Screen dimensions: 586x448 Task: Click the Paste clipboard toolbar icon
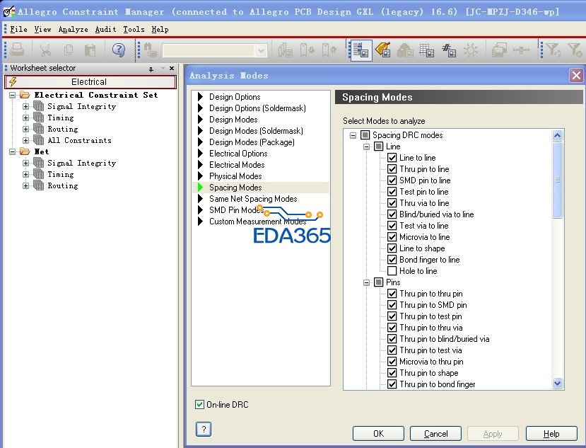[90, 50]
